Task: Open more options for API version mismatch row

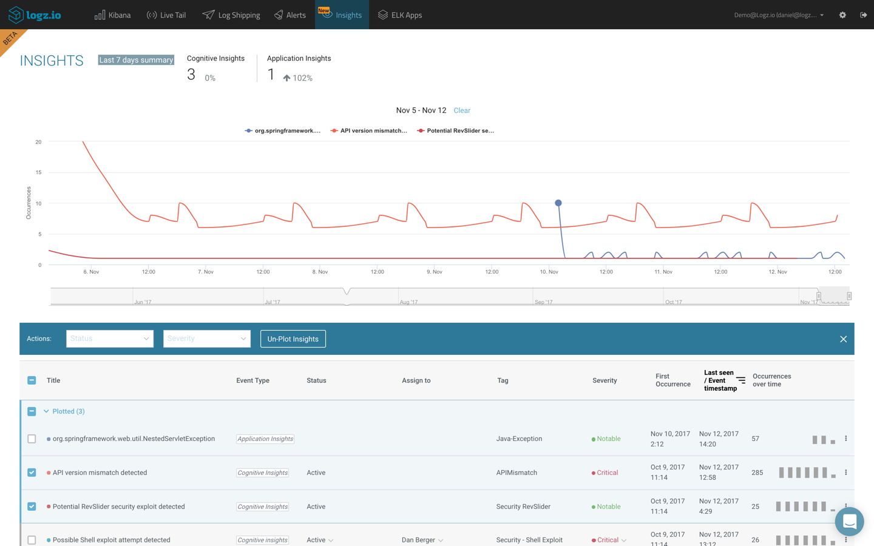Action: [845, 473]
